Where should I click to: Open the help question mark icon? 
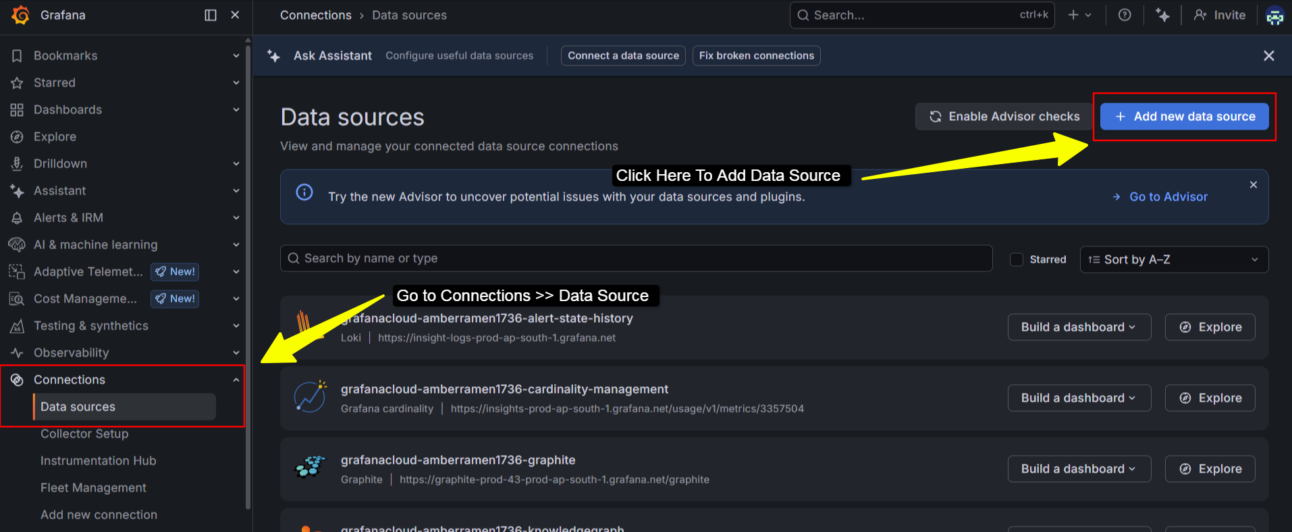(1125, 15)
